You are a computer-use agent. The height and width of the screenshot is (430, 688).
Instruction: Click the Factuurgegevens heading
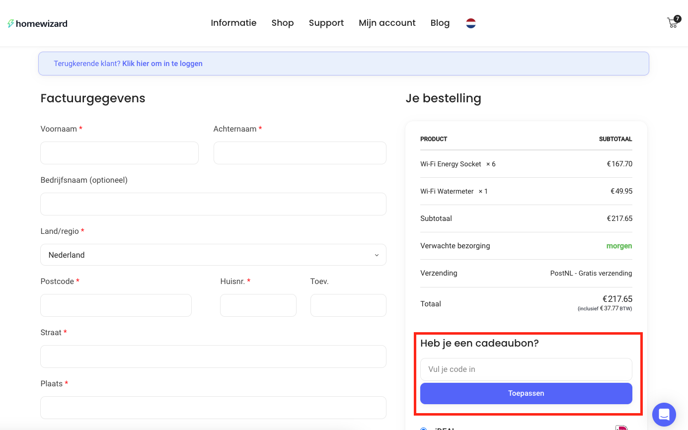[x=93, y=98]
